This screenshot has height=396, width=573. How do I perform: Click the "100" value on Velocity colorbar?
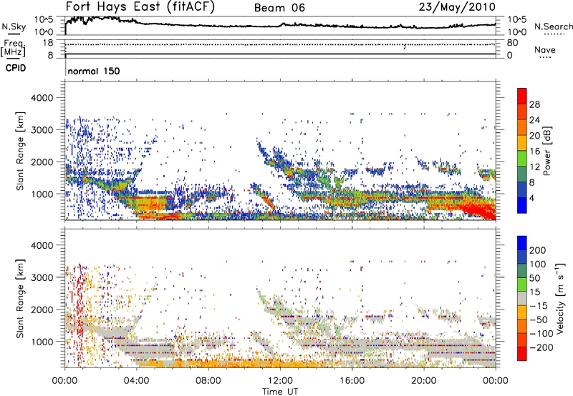538,264
